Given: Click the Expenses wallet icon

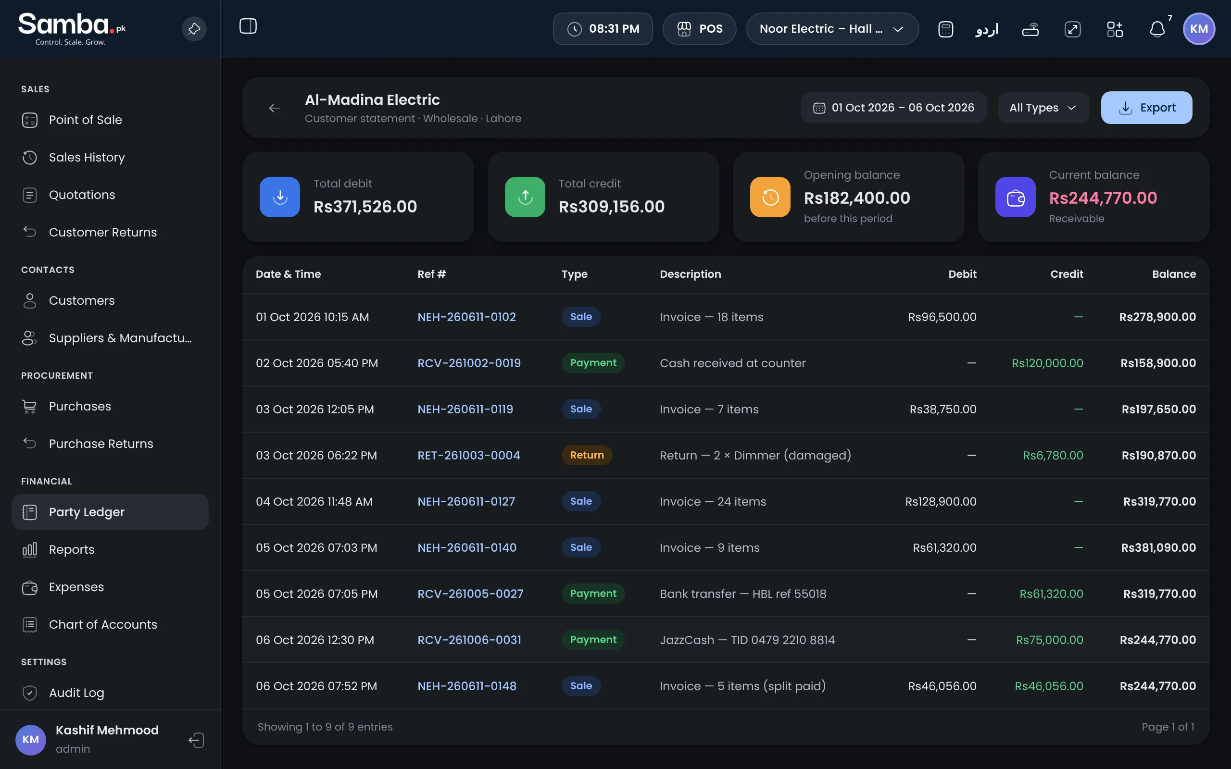Looking at the screenshot, I should coord(29,587).
